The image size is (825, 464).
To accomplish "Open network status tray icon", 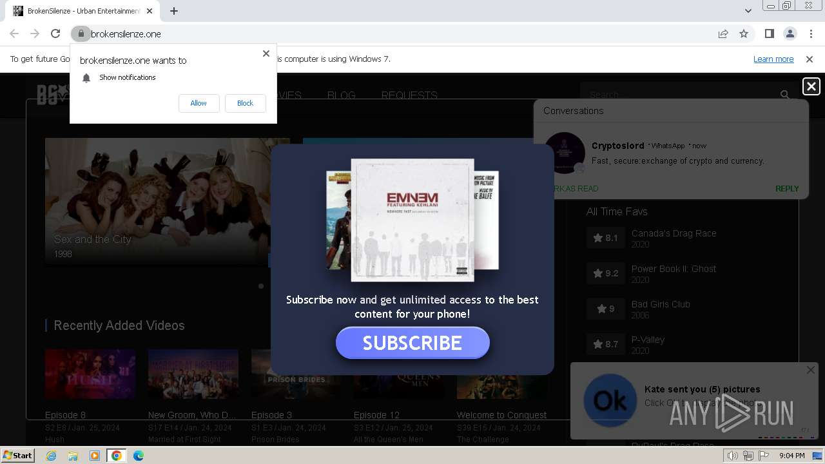I will 748,456.
